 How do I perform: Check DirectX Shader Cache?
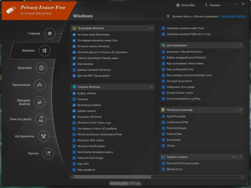163,93
